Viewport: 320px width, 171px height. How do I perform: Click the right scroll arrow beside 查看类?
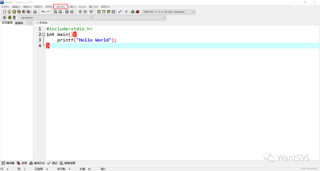pyautogui.click(x=31, y=23)
